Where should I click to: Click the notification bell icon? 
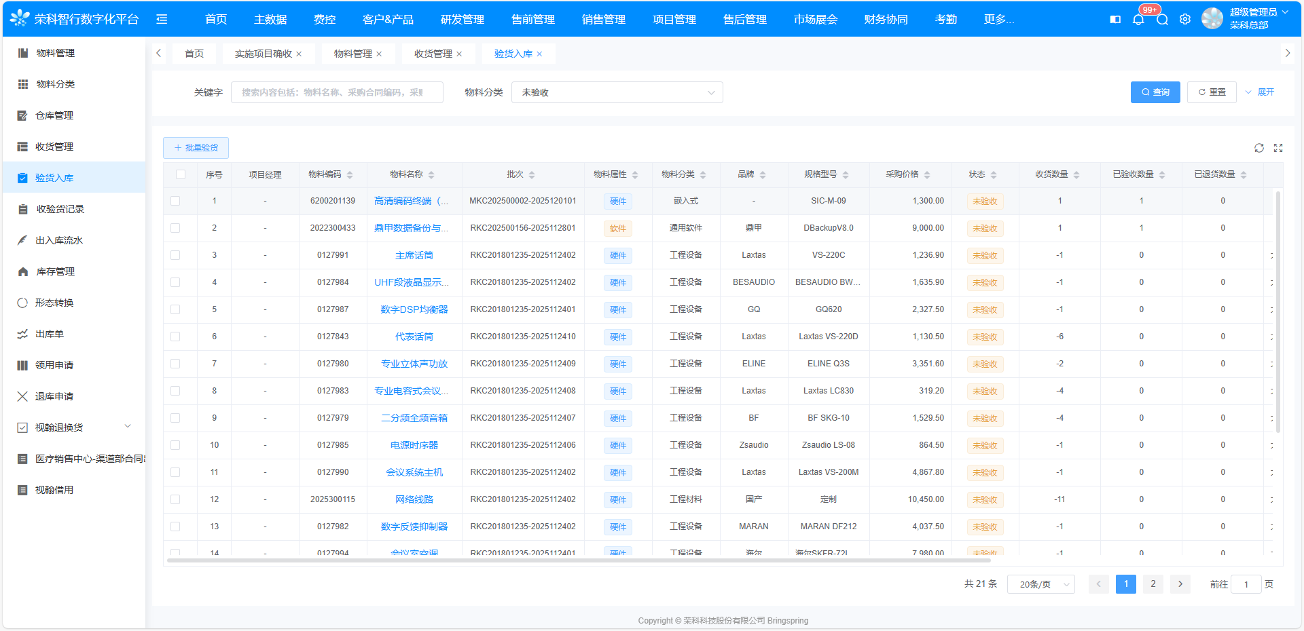click(x=1138, y=20)
